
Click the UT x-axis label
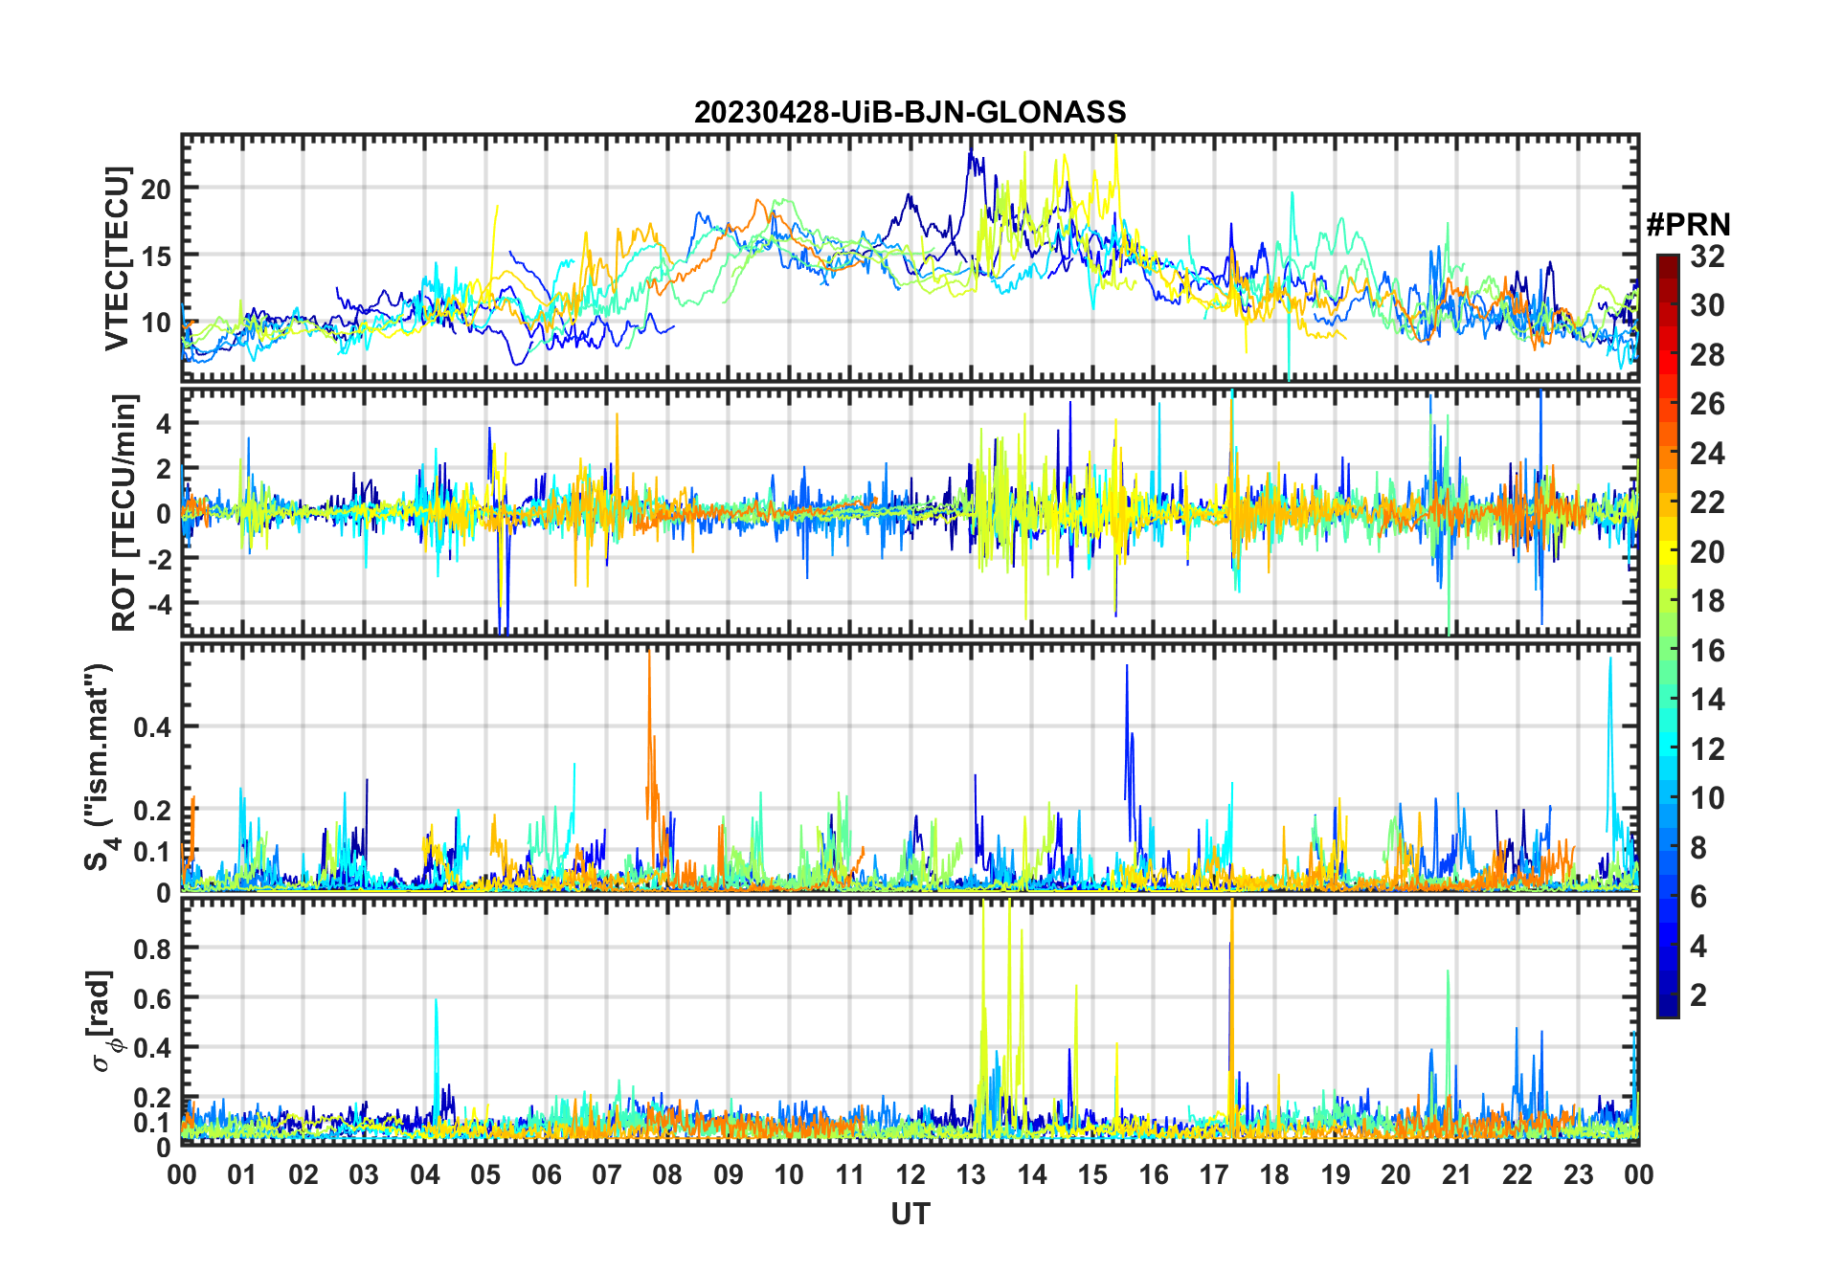tap(910, 1215)
